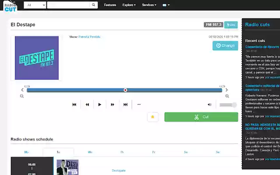280x175 pixels.
Task: Click the FM 107.3 badge
Action: coord(213,24)
